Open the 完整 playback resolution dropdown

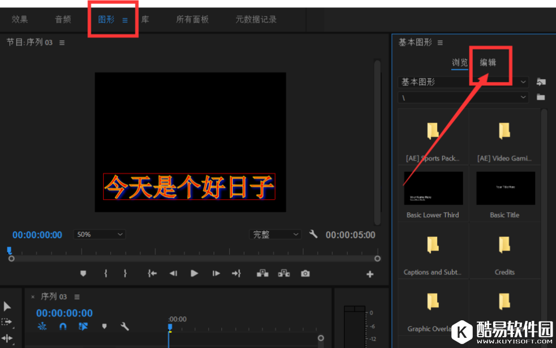coord(275,234)
